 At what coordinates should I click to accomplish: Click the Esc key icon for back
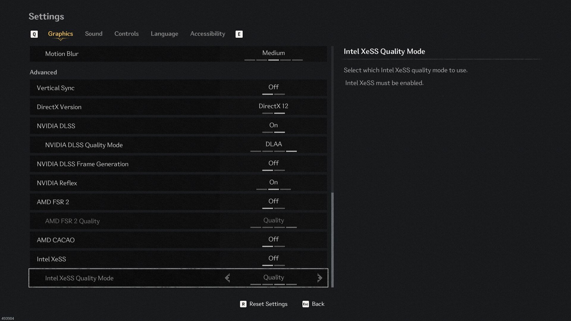(x=305, y=304)
